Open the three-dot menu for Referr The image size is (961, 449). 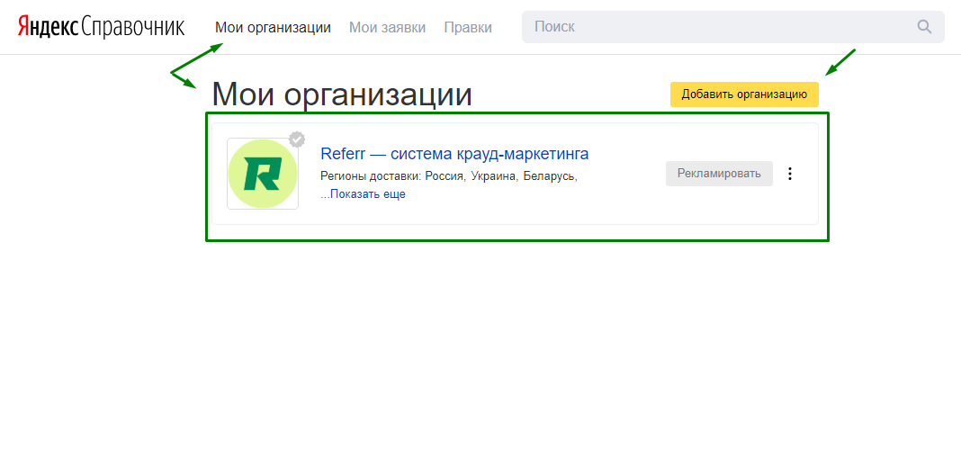[x=790, y=174]
